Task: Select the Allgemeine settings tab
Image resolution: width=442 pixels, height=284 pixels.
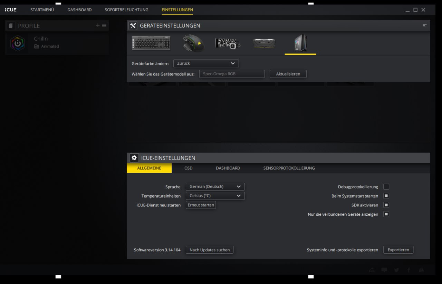Action: pyautogui.click(x=149, y=168)
